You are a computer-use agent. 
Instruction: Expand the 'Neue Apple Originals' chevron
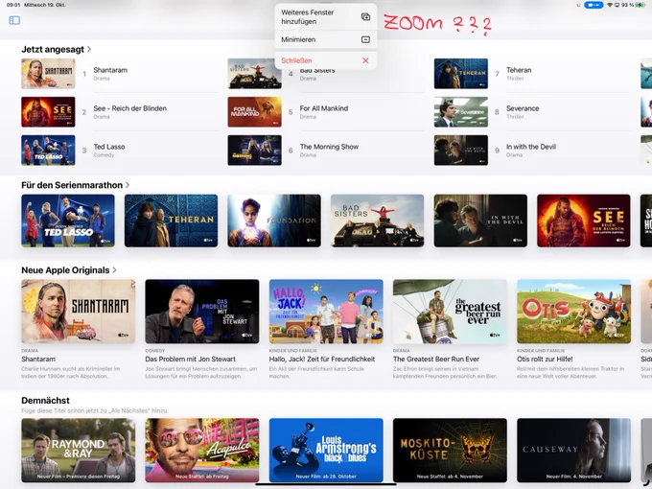point(114,269)
